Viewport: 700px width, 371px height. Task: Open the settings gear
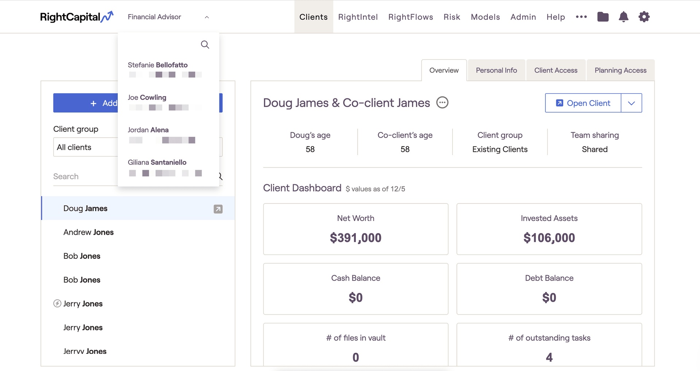coord(644,17)
